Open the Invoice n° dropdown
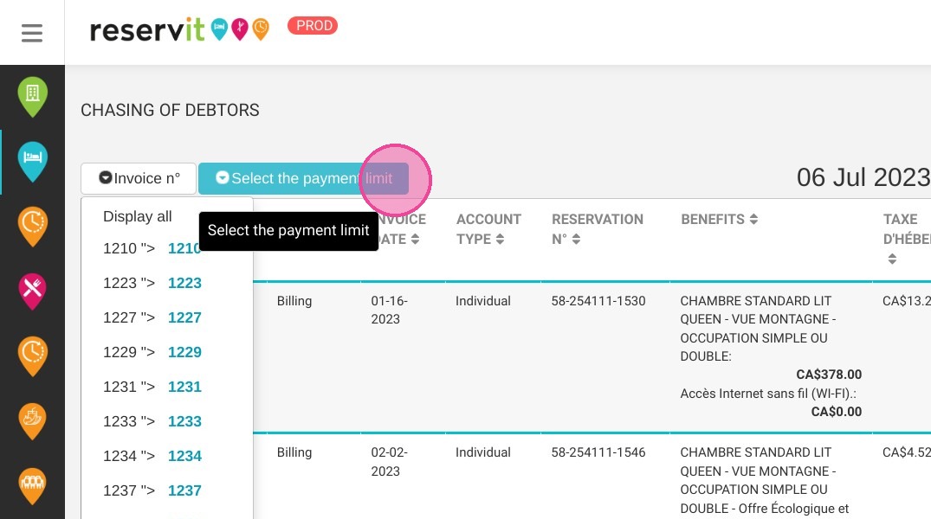This screenshot has width=931, height=519. pos(139,178)
